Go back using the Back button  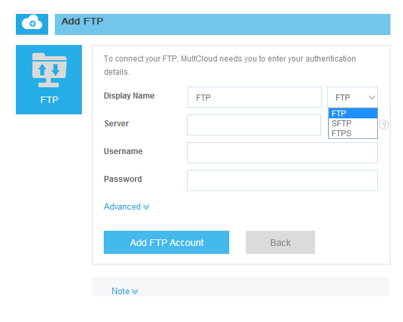point(280,243)
